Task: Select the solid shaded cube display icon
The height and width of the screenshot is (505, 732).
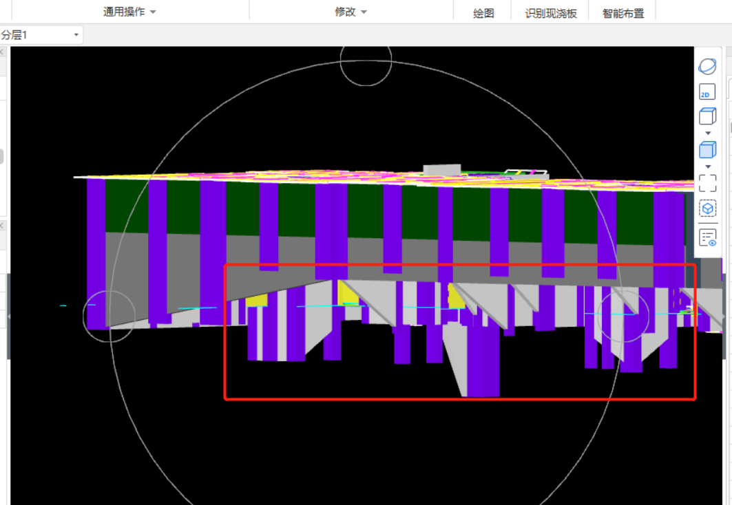Action: point(707,150)
